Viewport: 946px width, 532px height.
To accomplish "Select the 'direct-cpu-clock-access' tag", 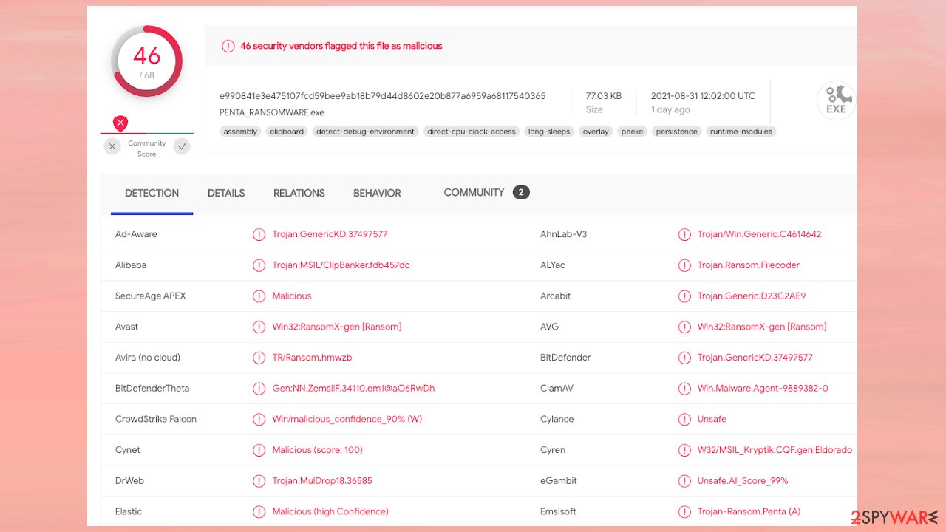I will (472, 132).
